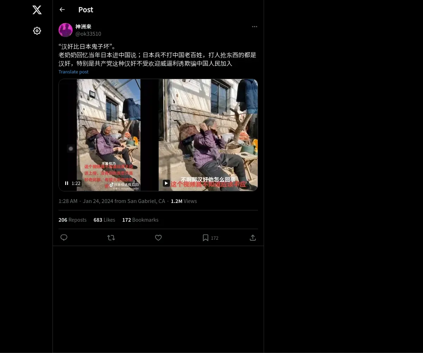
Task: Click the reply speech bubble icon
Action: [x=64, y=238]
